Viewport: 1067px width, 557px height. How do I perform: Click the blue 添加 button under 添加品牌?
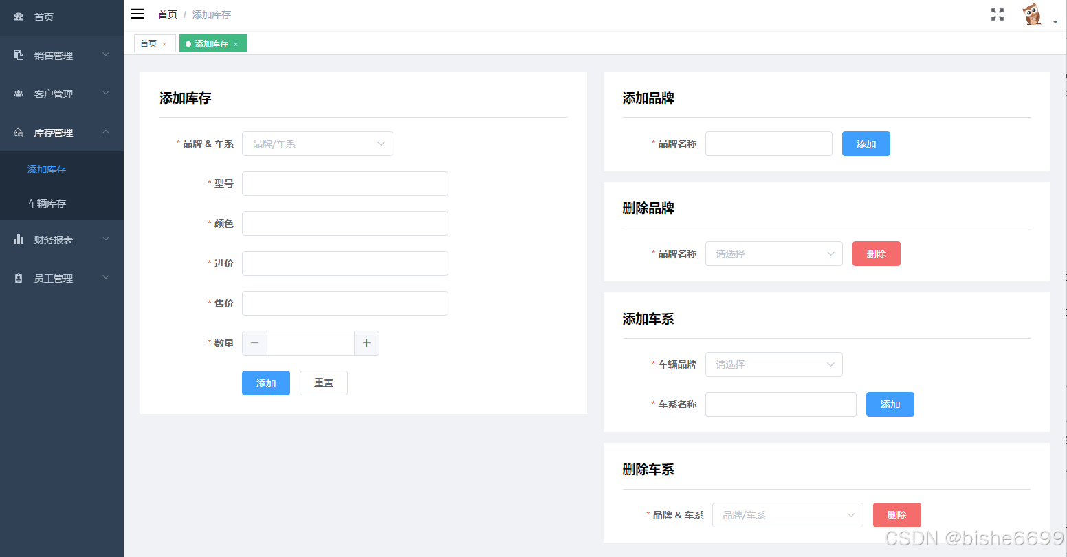(866, 143)
